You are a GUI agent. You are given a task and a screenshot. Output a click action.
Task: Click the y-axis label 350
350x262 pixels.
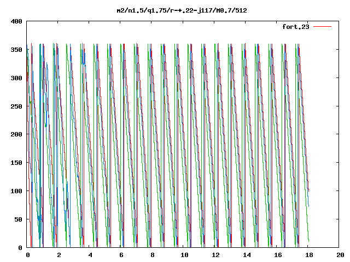pos(16,50)
